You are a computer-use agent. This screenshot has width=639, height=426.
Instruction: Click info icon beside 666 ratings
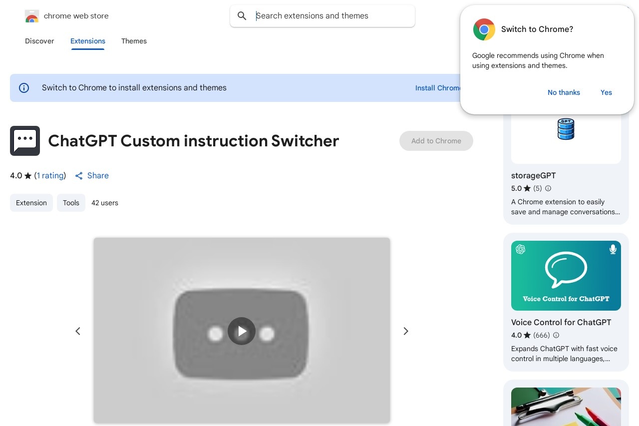556,335
